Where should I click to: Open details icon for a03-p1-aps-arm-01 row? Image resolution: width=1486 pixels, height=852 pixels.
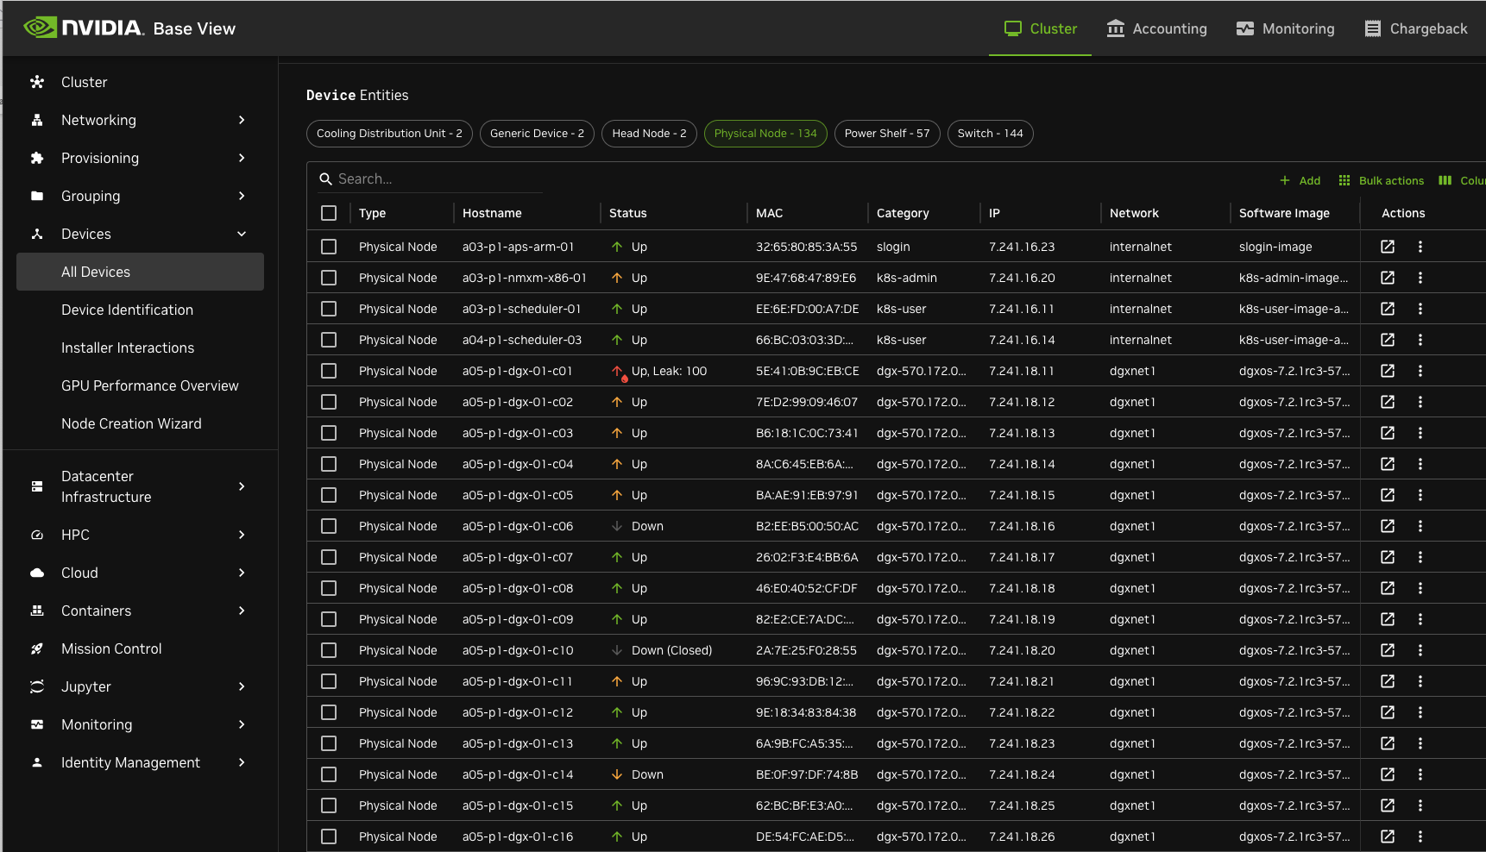(x=1387, y=247)
